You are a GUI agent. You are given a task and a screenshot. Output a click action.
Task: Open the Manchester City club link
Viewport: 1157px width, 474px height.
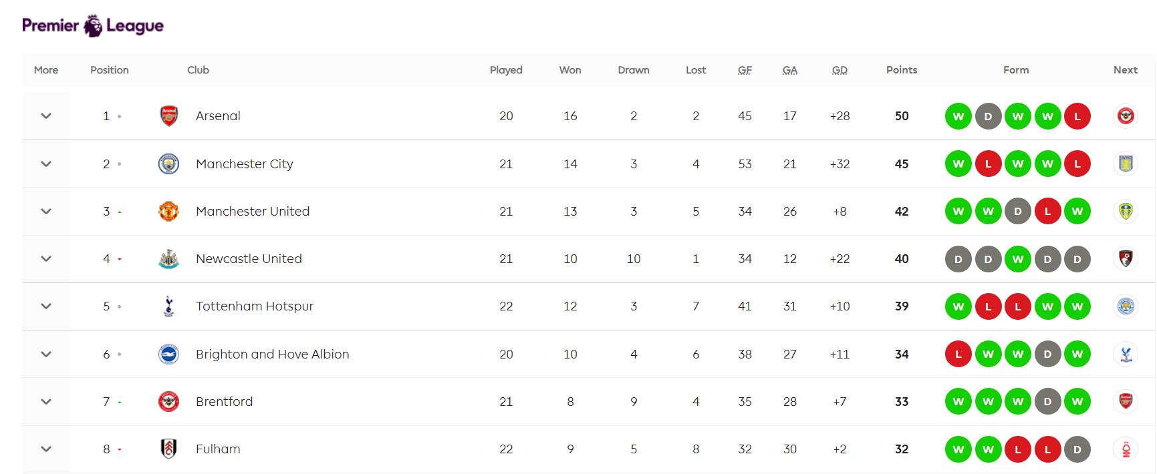[x=245, y=164]
